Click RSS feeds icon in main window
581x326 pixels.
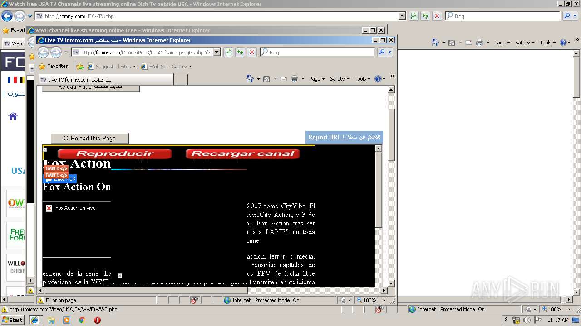coord(452,43)
